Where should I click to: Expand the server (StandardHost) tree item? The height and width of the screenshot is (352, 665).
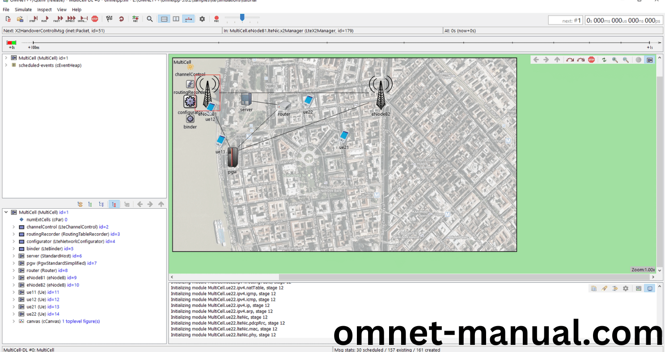(14, 256)
